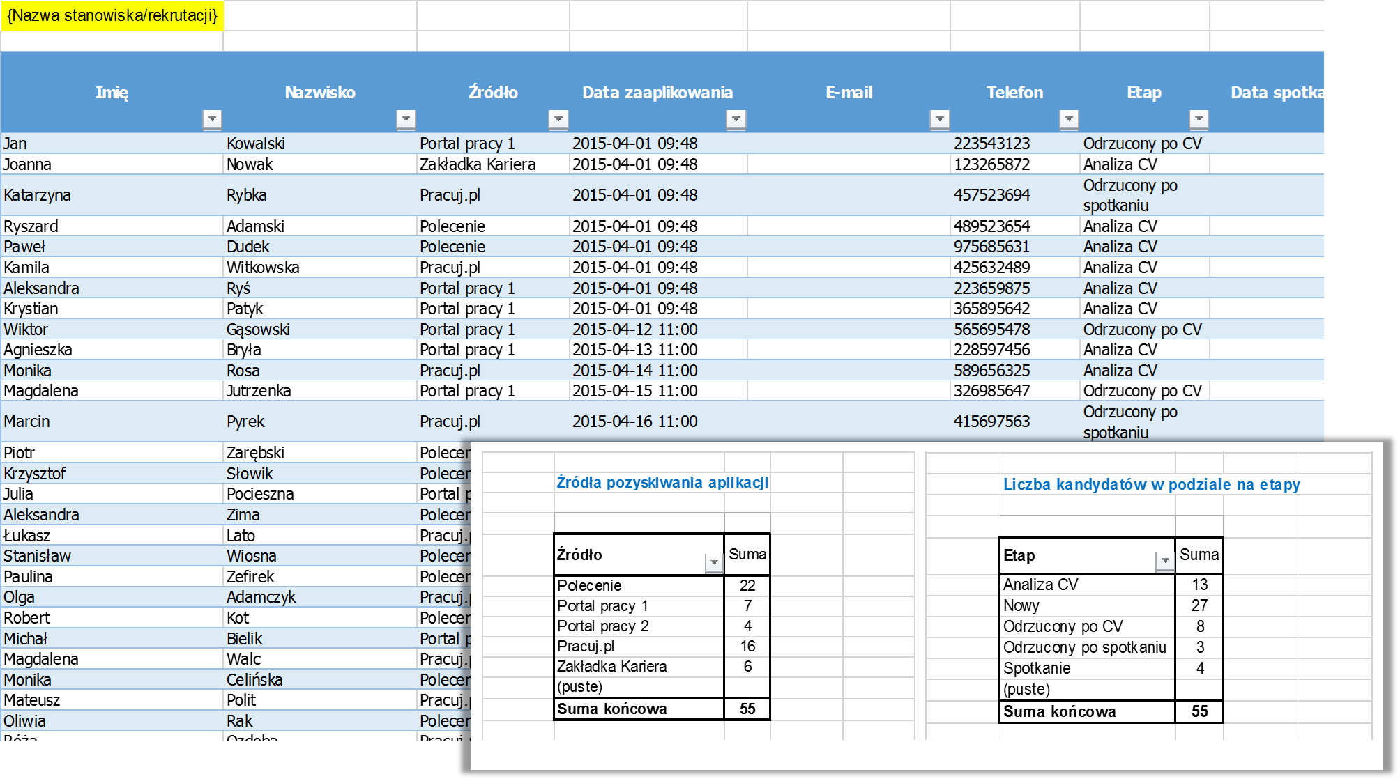This screenshot has width=1400, height=781.
Task: Click the Pracuj.pl count value 16
Action: coord(747,646)
